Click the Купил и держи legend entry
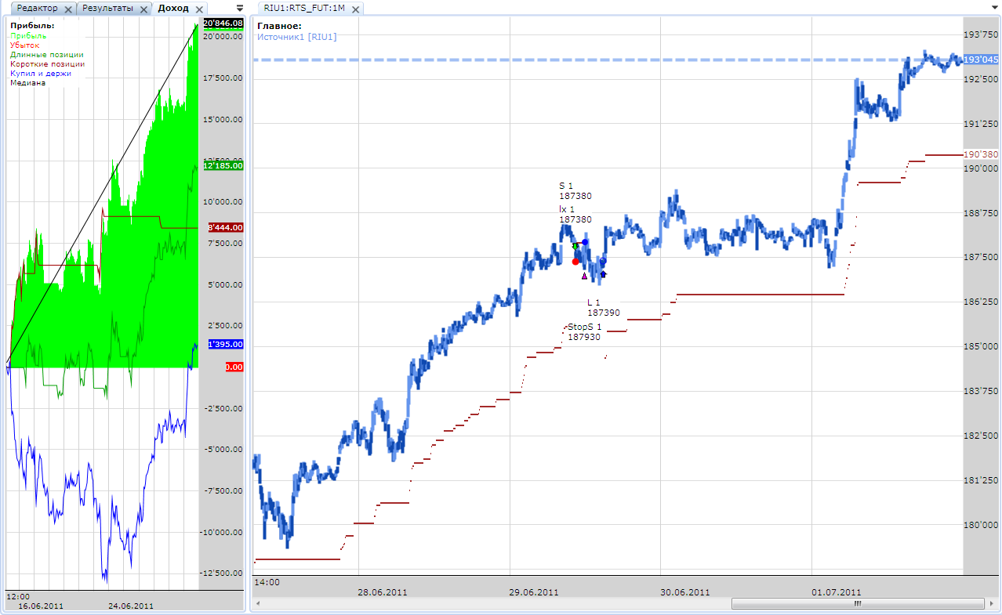The image size is (1002, 615). pyautogui.click(x=41, y=73)
